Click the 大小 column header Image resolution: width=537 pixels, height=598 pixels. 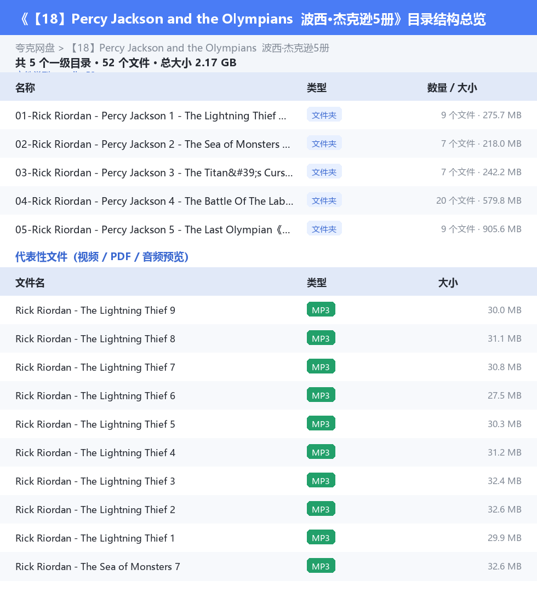448,283
